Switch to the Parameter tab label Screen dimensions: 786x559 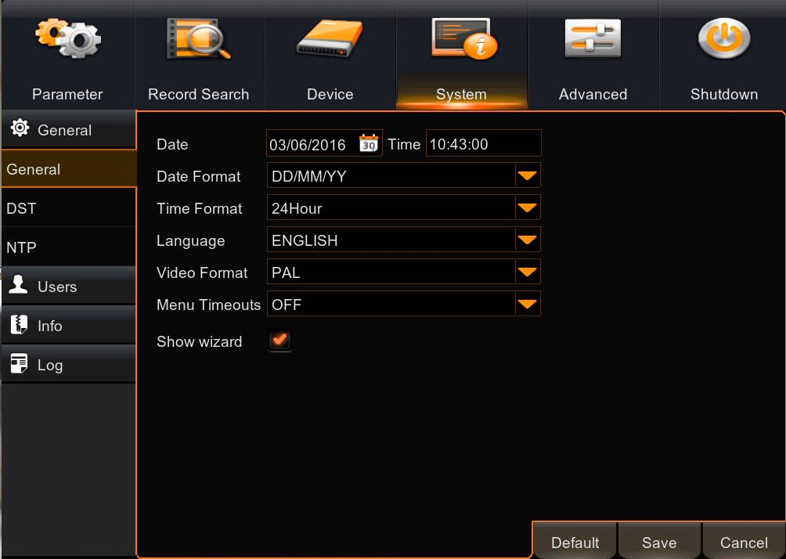tap(67, 94)
